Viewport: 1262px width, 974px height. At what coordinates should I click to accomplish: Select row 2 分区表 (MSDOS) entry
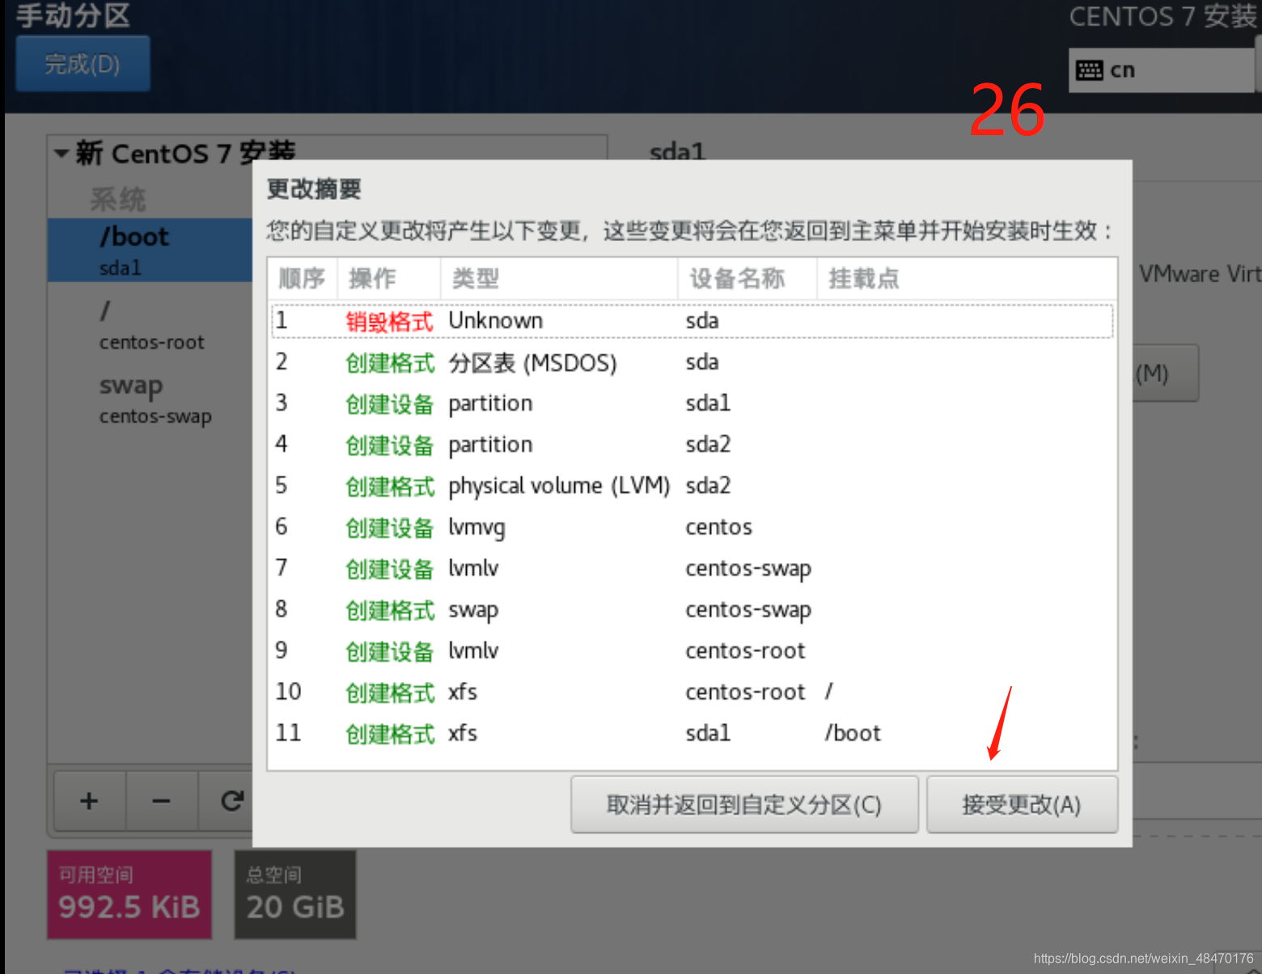692,362
